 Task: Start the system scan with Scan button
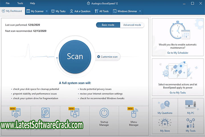tap(75, 57)
